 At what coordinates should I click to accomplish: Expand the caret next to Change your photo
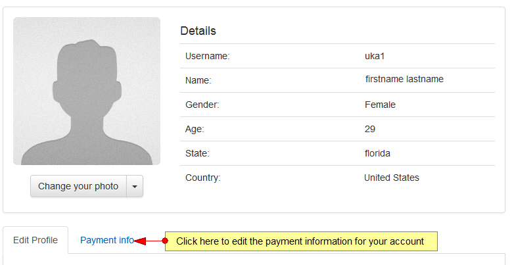pyautogui.click(x=134, y=186)
